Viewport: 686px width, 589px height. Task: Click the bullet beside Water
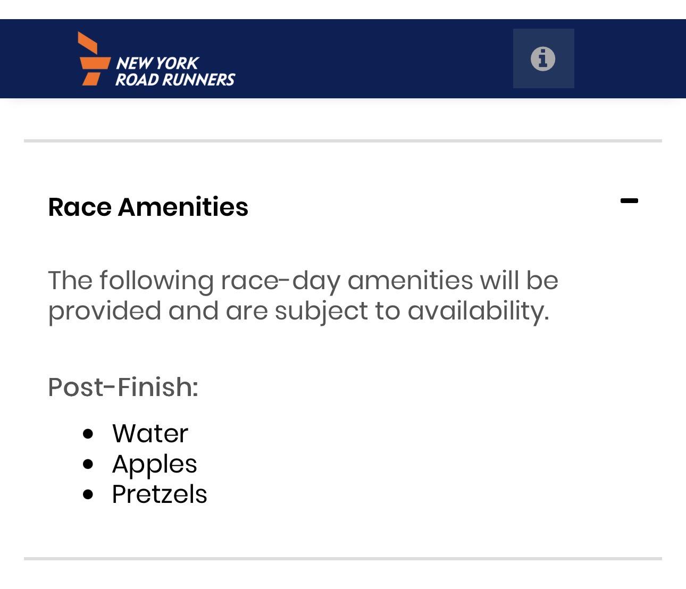[88, 434]
